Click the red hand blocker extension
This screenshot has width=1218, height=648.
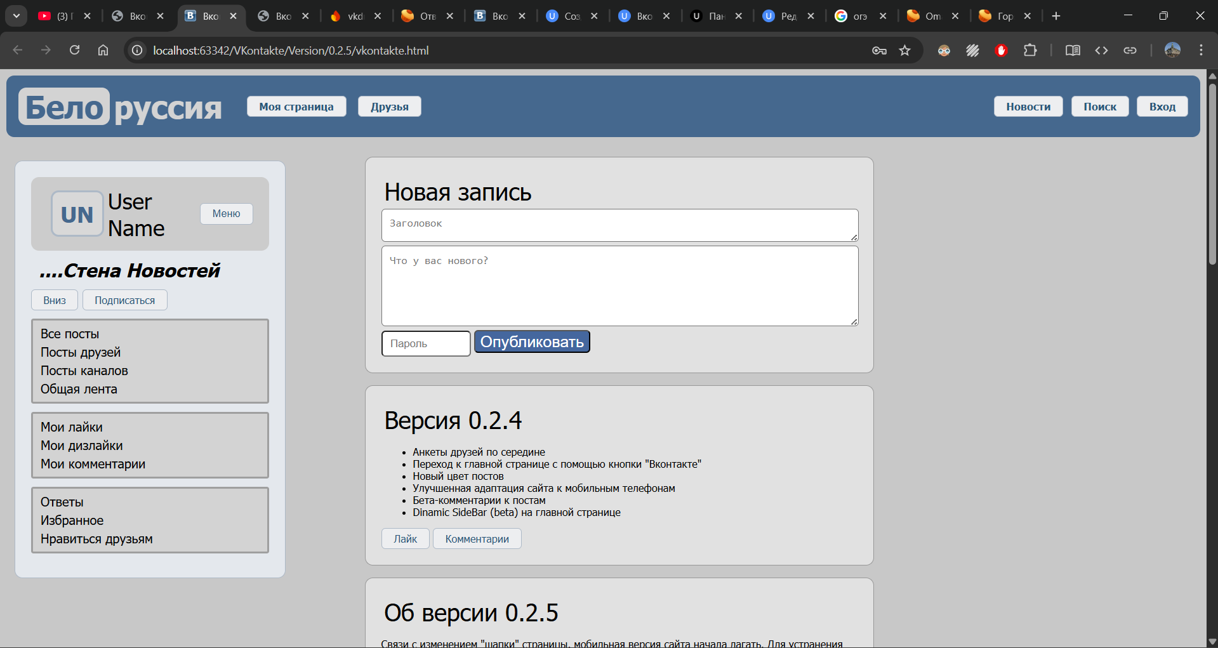(x=1002, y=50)
